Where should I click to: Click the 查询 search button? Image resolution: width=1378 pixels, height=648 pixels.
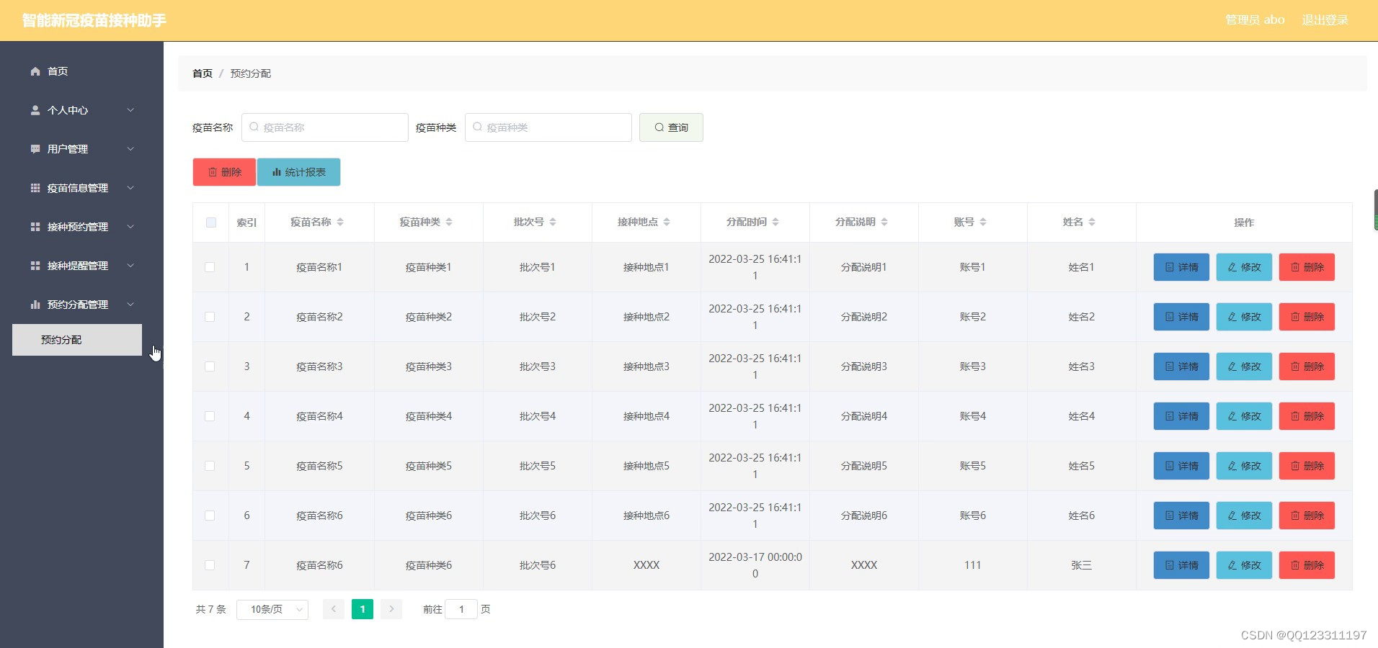[x=671, y=127]
